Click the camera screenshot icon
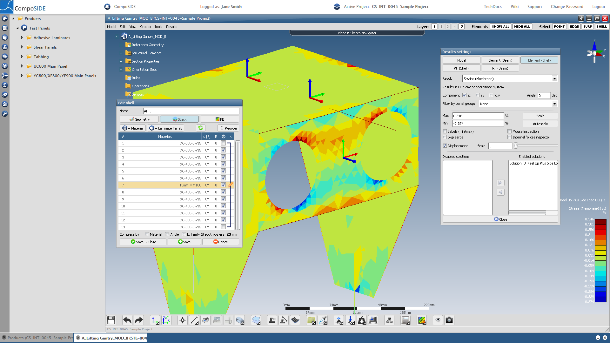The width and height of the screenshot is (610, 343). coord(449,320)
